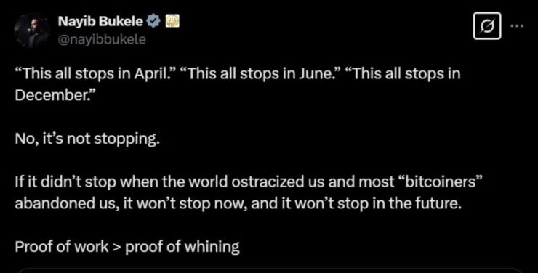Viewport: 538px width, 273px height.
Task: Open the three-dot more options menu
Action: (517, 25)
